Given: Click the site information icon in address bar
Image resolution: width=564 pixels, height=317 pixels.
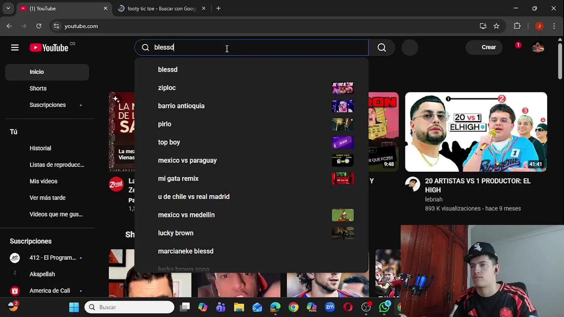Looking at the screenshot, I should [x=56, y=26].
